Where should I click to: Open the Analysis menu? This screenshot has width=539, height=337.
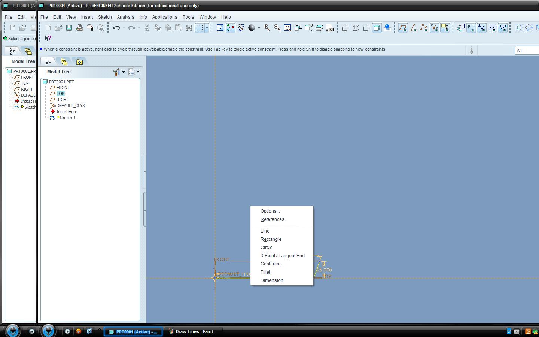(125, 17)
